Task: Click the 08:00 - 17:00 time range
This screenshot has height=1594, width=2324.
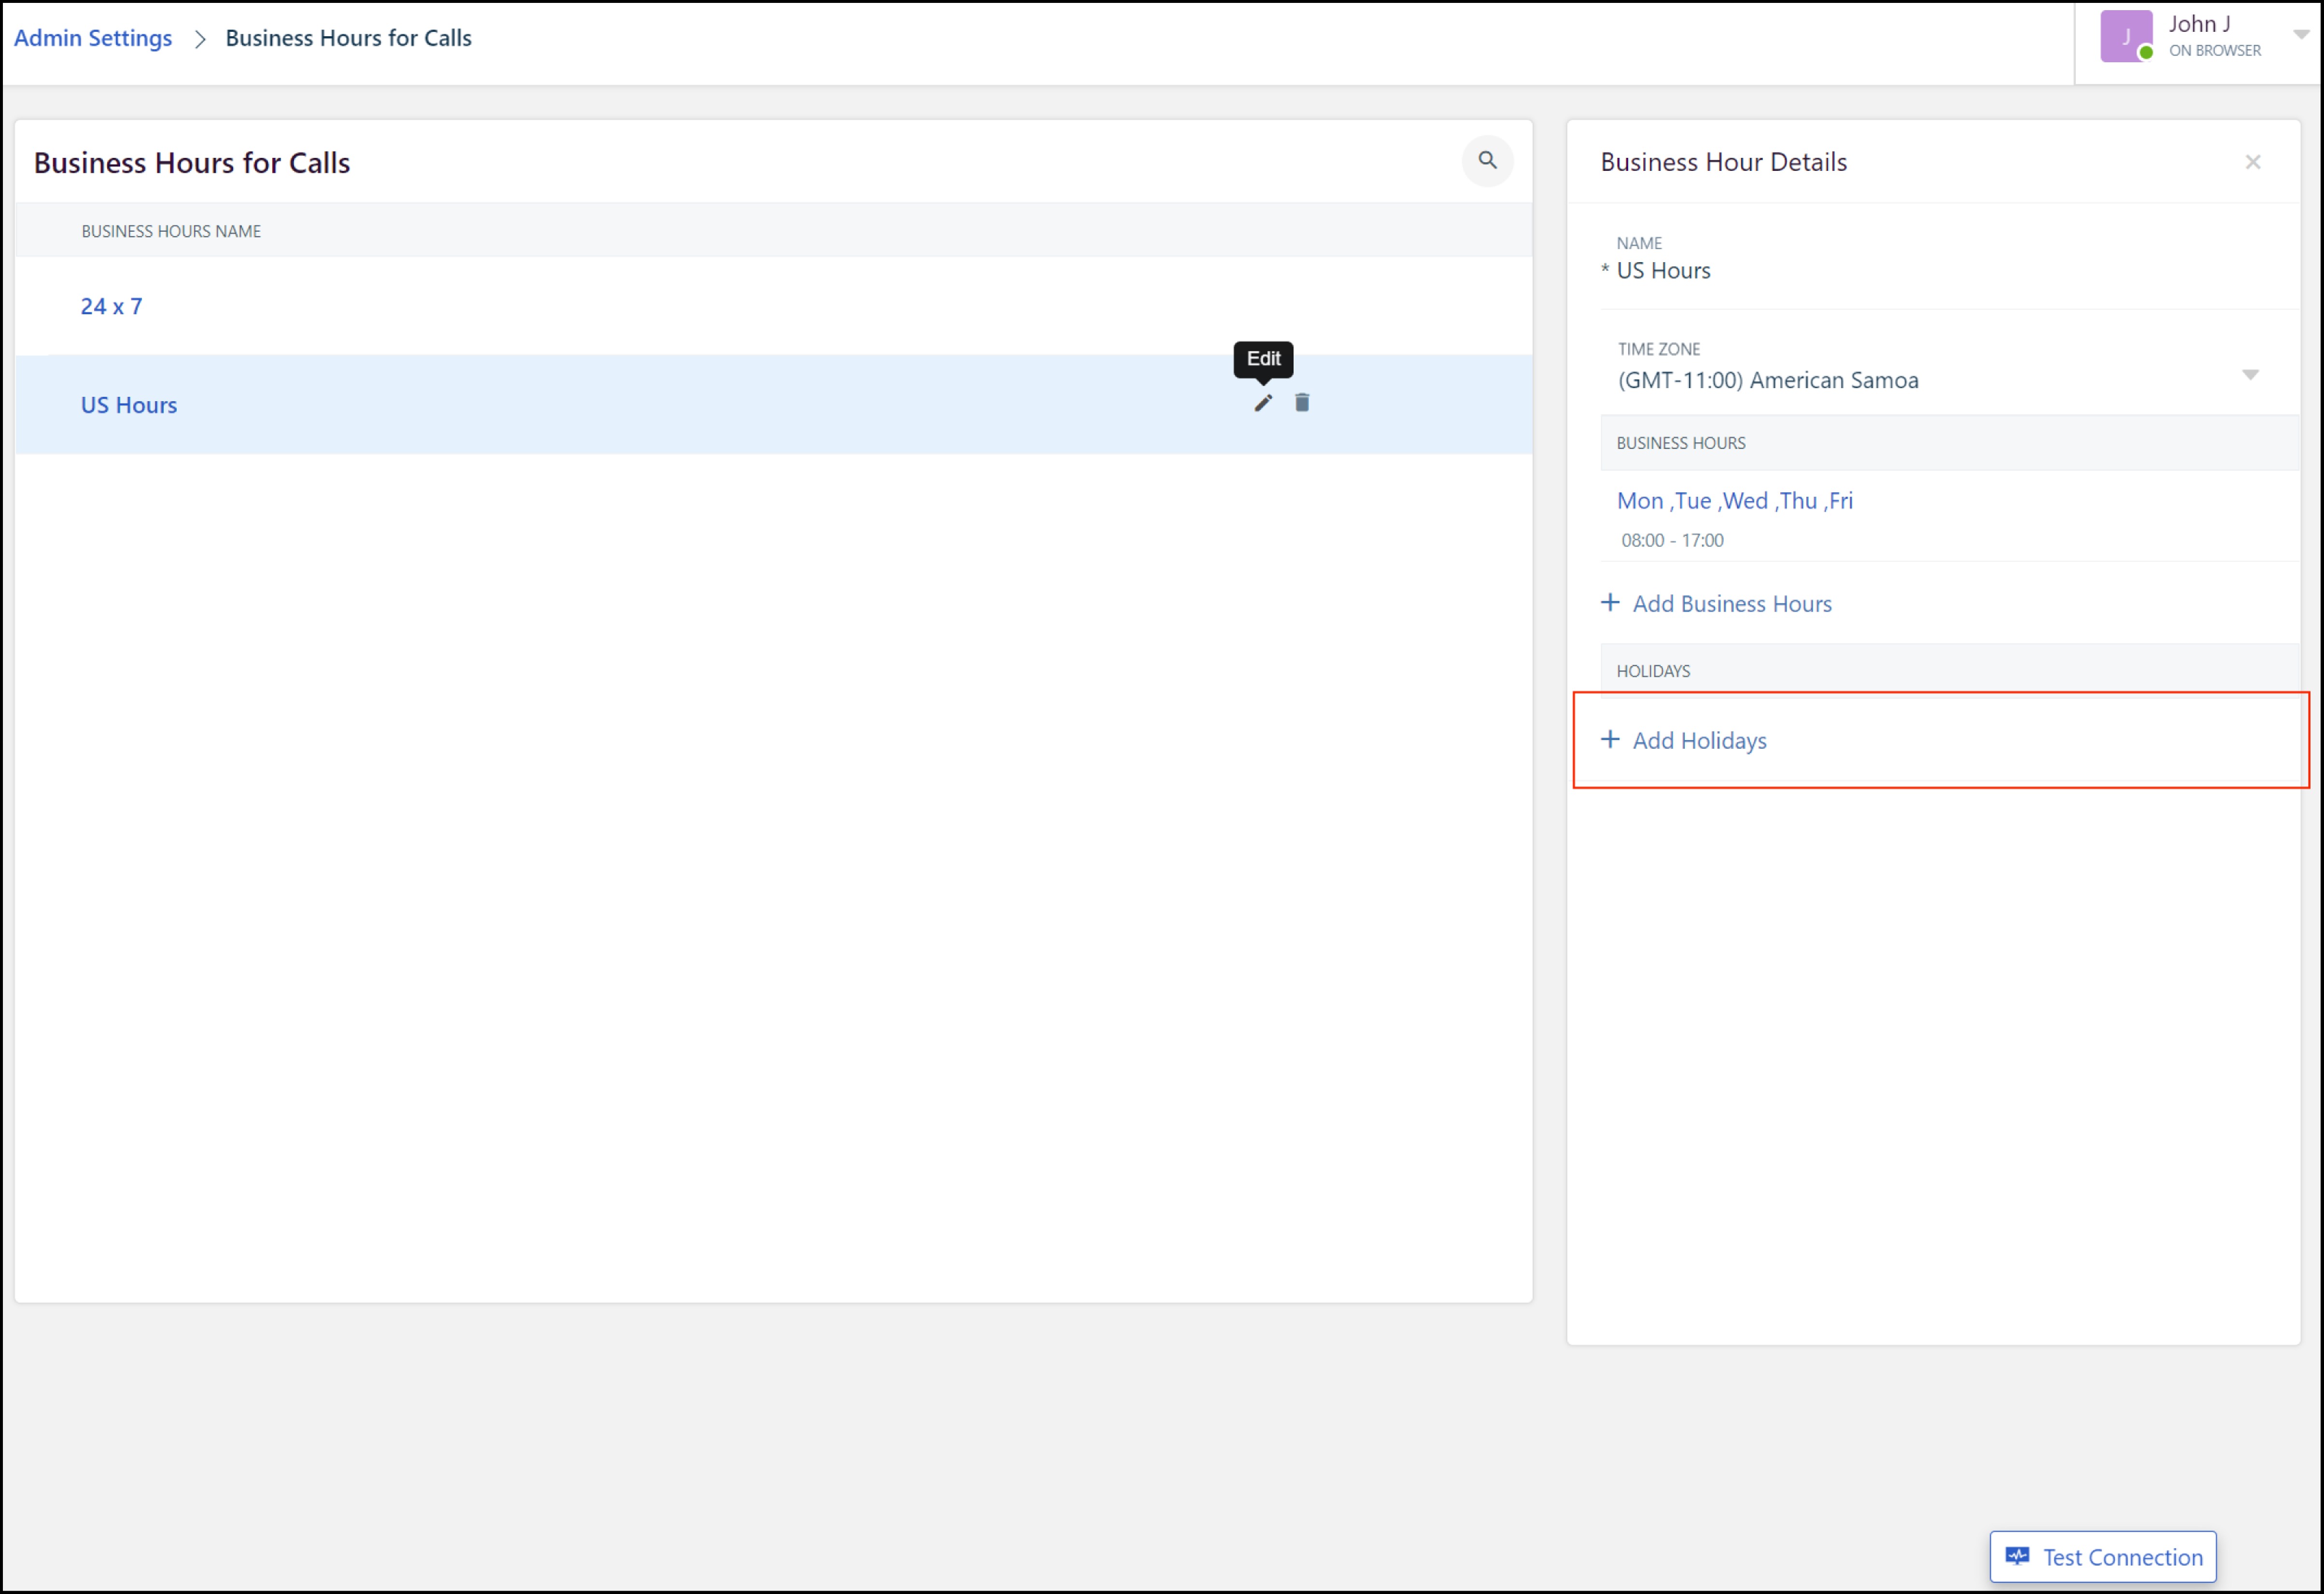Action: tap(1672, 541)
